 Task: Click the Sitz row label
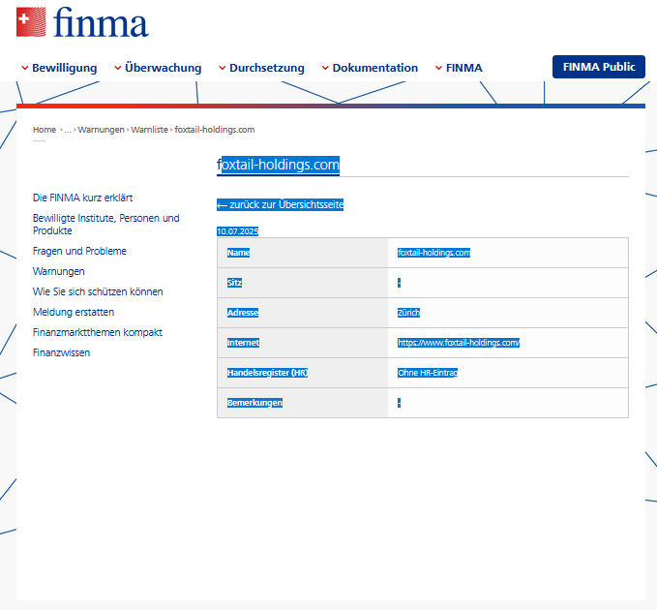[234, 283]
